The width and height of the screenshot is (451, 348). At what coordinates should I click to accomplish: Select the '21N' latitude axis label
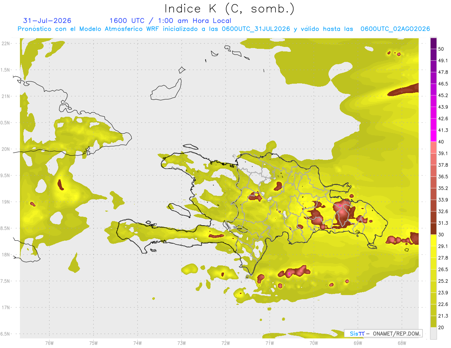coord(5,96)
